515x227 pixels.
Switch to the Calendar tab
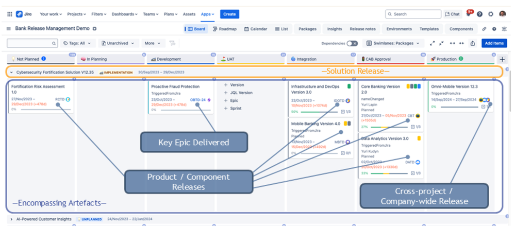point(256,29)
